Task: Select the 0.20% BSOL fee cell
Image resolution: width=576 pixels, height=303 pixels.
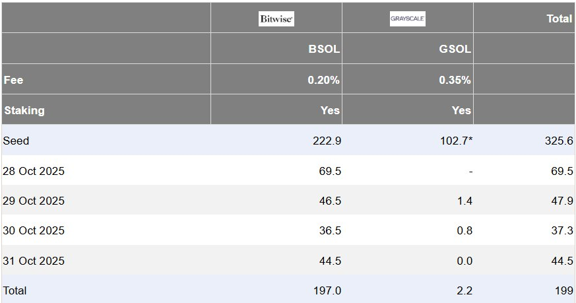Action: pyautogui.click(x=323, y=80)
